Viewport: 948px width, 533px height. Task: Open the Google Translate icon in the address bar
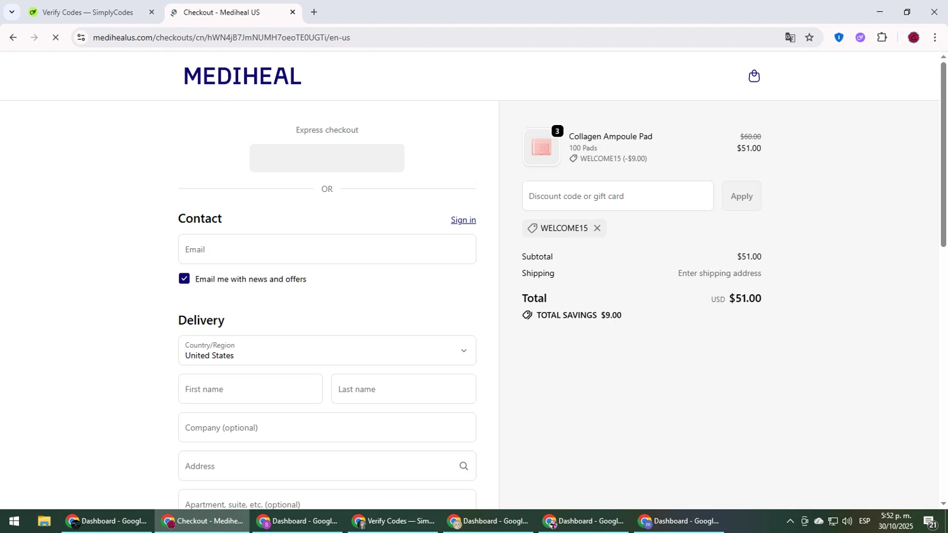(x=790, y=37)
